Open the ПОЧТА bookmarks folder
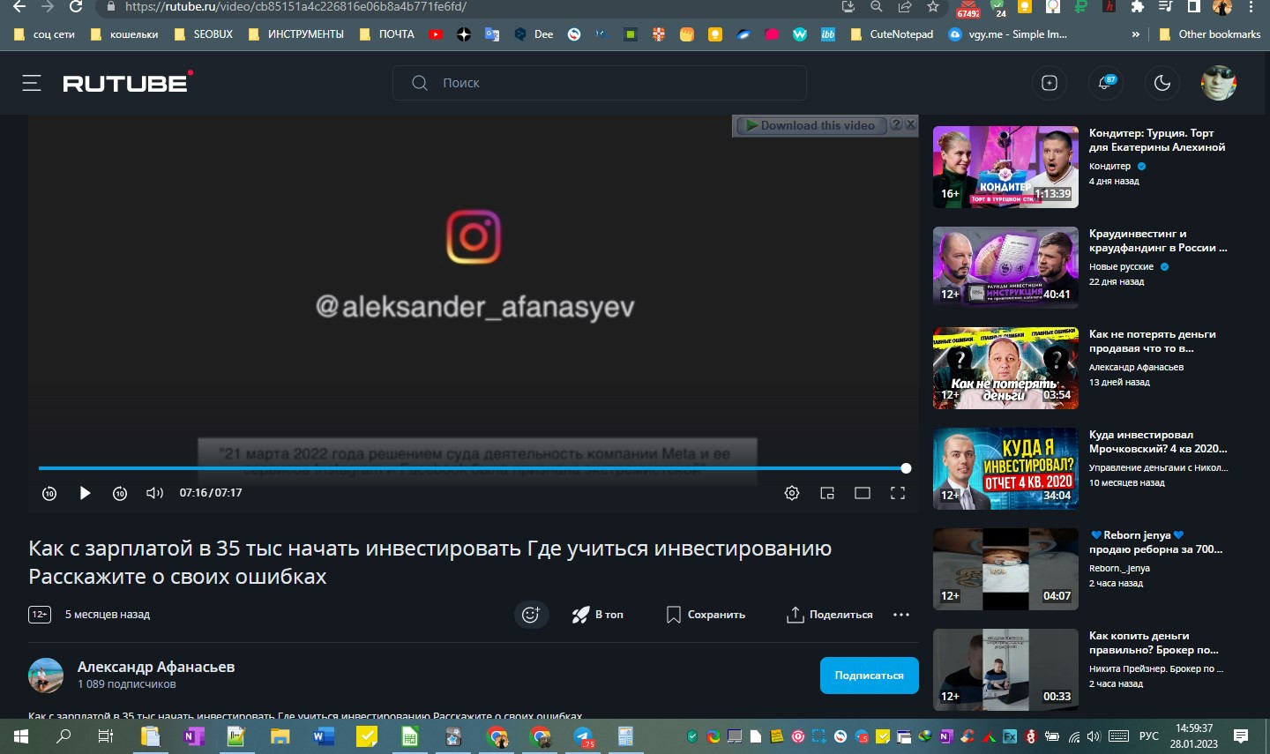 tap(387, 34)
